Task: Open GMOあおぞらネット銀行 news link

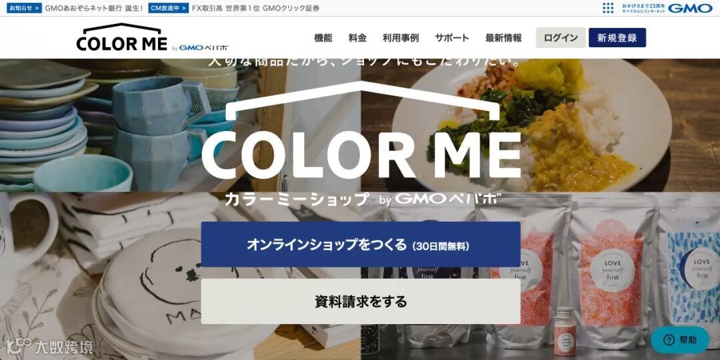Action: click(x=94, y=8)
